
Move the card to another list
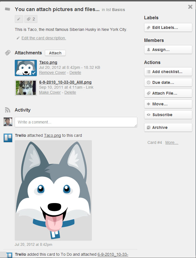pyautogui.click(x=168, y=104)
